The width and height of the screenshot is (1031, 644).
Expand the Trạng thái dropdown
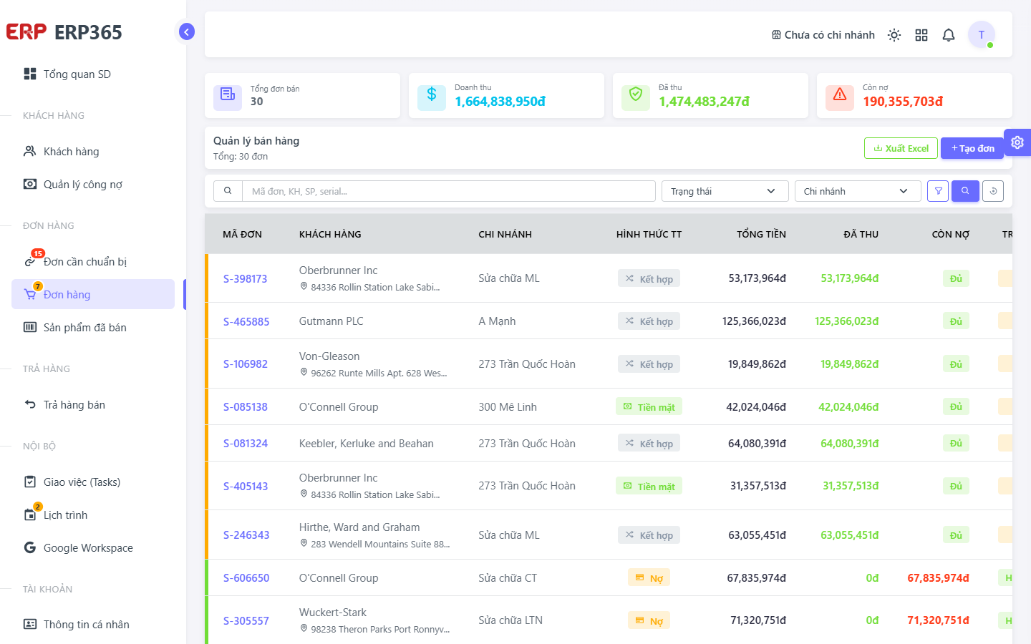725,191
